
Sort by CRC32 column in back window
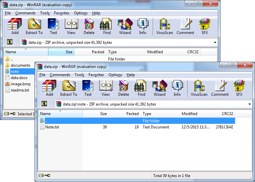[x=189, y=52]
